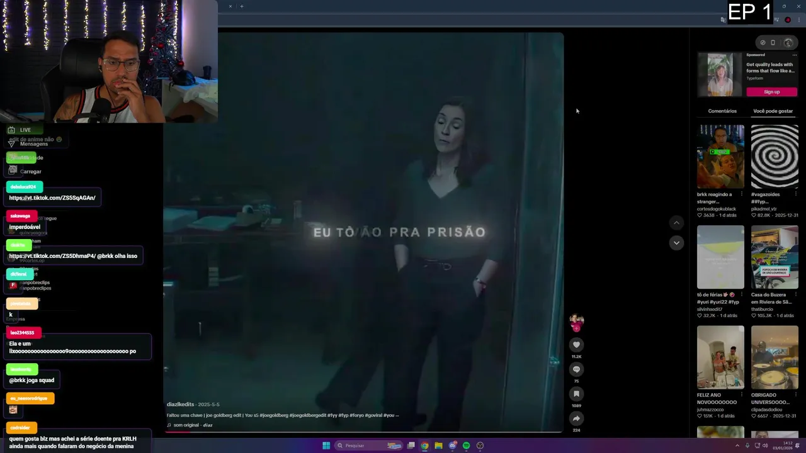
Task: Open the cortesdogokublack author link
Action: (x=717, y=209)
